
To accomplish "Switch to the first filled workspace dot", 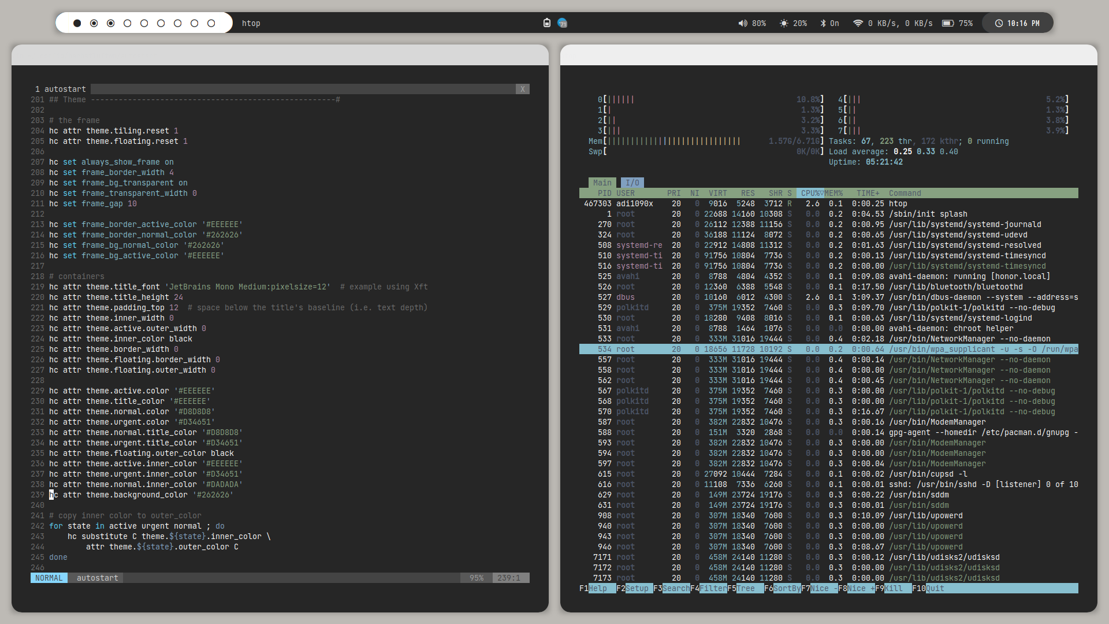I will click(77, 23).
